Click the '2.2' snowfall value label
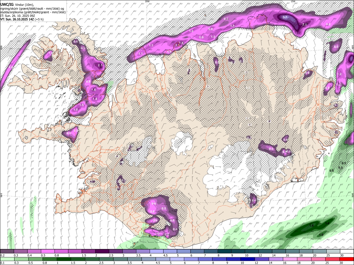Image resolution: width=354 pixels, height=265 pixels. click(304, 25)
